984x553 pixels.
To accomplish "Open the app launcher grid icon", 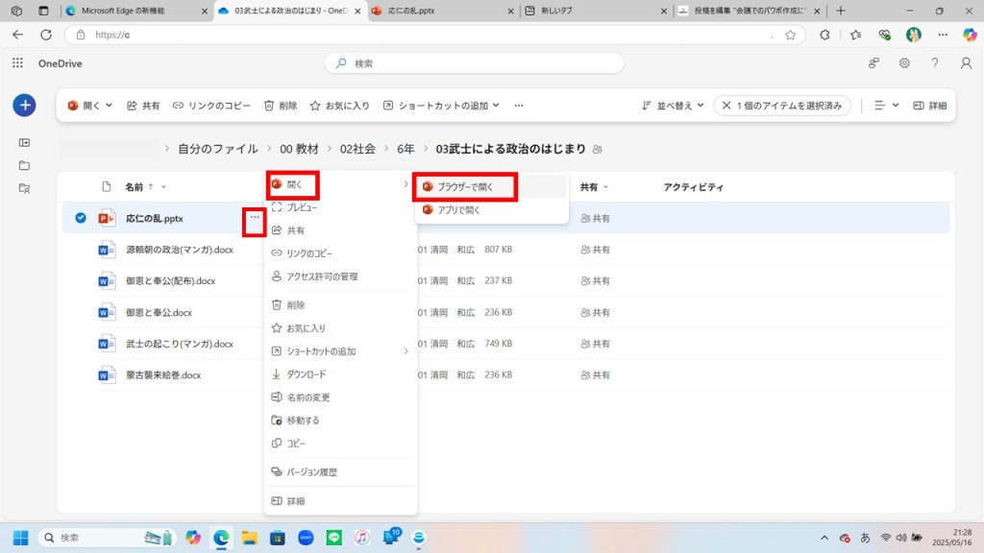I will [x=17, y=63].
